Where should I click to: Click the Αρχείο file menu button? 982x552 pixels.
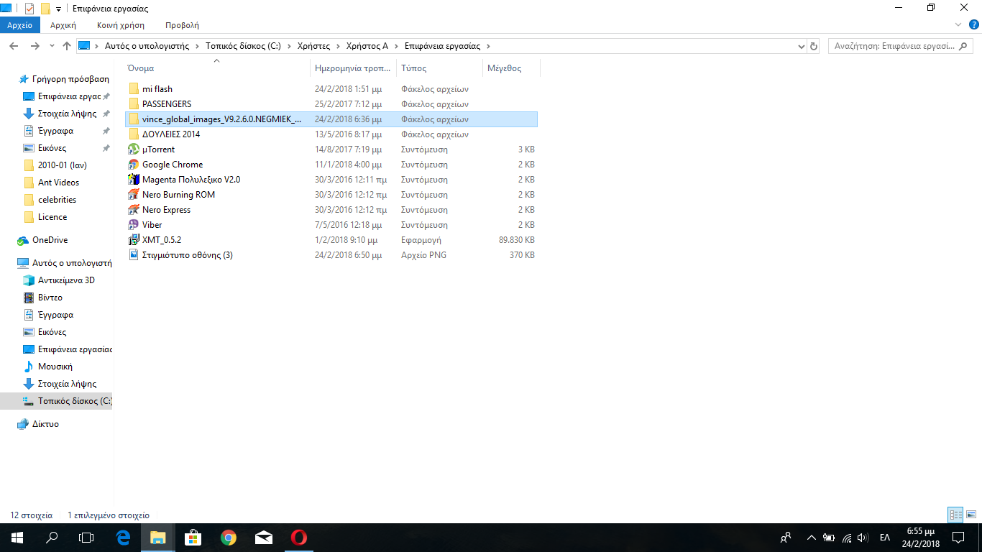click(20, 25)
